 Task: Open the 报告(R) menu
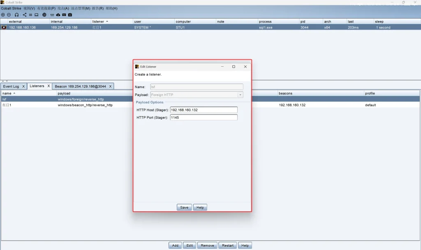point(98,8)
